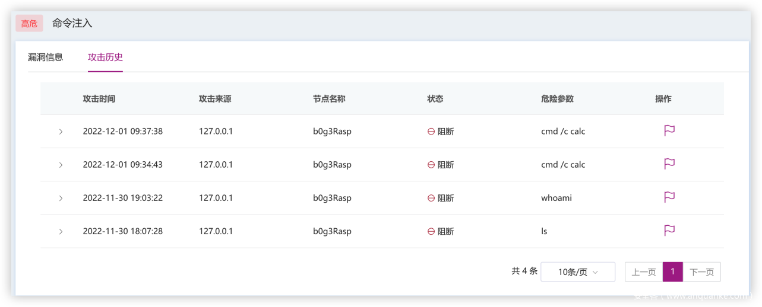Click flag icon for 09:34:43 attack row
Screen dimensions: 762x307
pos(669,164)
